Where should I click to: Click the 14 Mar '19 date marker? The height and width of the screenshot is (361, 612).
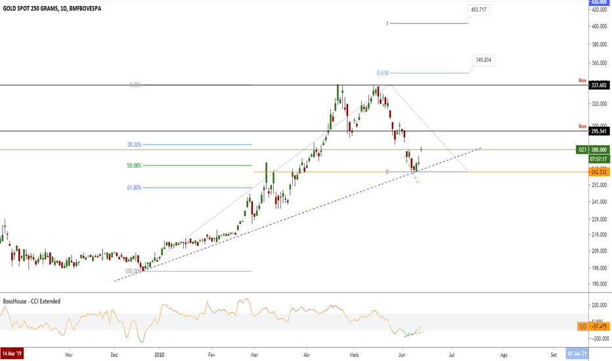[x=12, y=354]
